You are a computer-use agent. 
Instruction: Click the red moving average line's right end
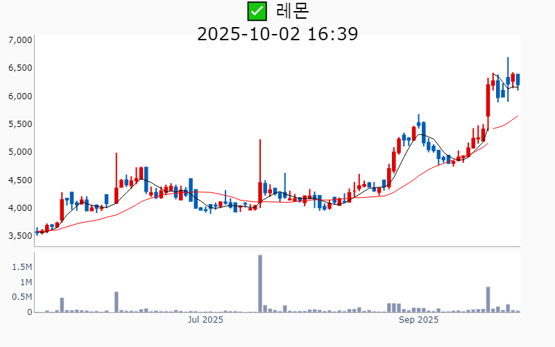[x=517, y=116]
